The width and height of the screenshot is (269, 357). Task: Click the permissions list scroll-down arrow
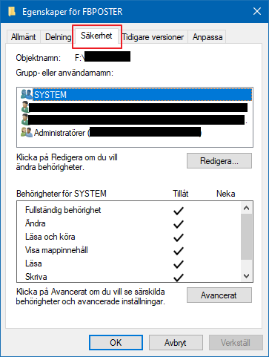[246, 275]
